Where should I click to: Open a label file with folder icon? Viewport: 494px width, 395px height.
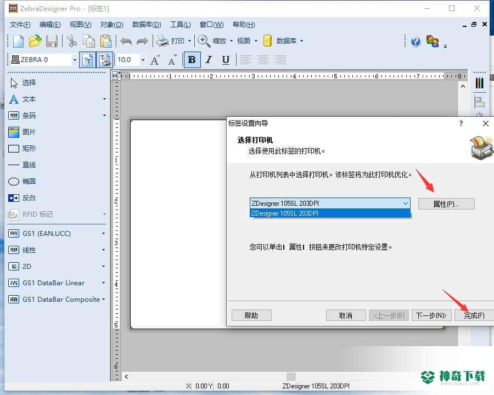point(35,41)
